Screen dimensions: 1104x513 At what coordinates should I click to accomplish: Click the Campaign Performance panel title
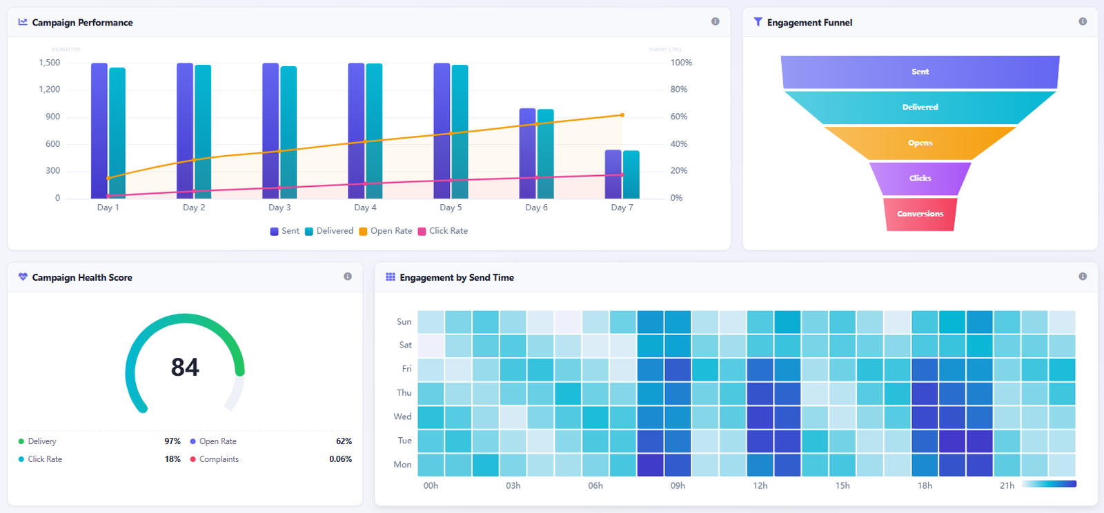click(x=82, y=22)
